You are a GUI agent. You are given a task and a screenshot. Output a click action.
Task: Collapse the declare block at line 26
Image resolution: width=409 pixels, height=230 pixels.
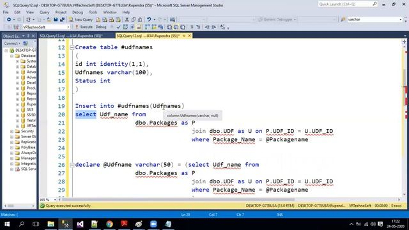click(x=72, y=165)
